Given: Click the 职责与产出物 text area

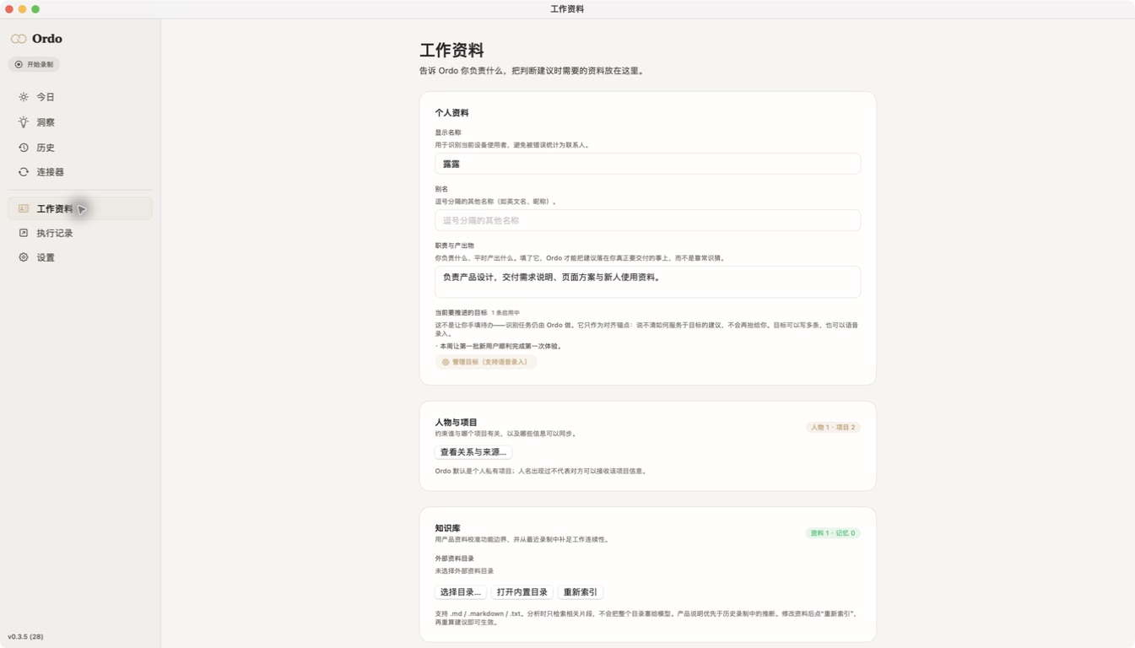Looking at the screenshot, I should [648, 282].
